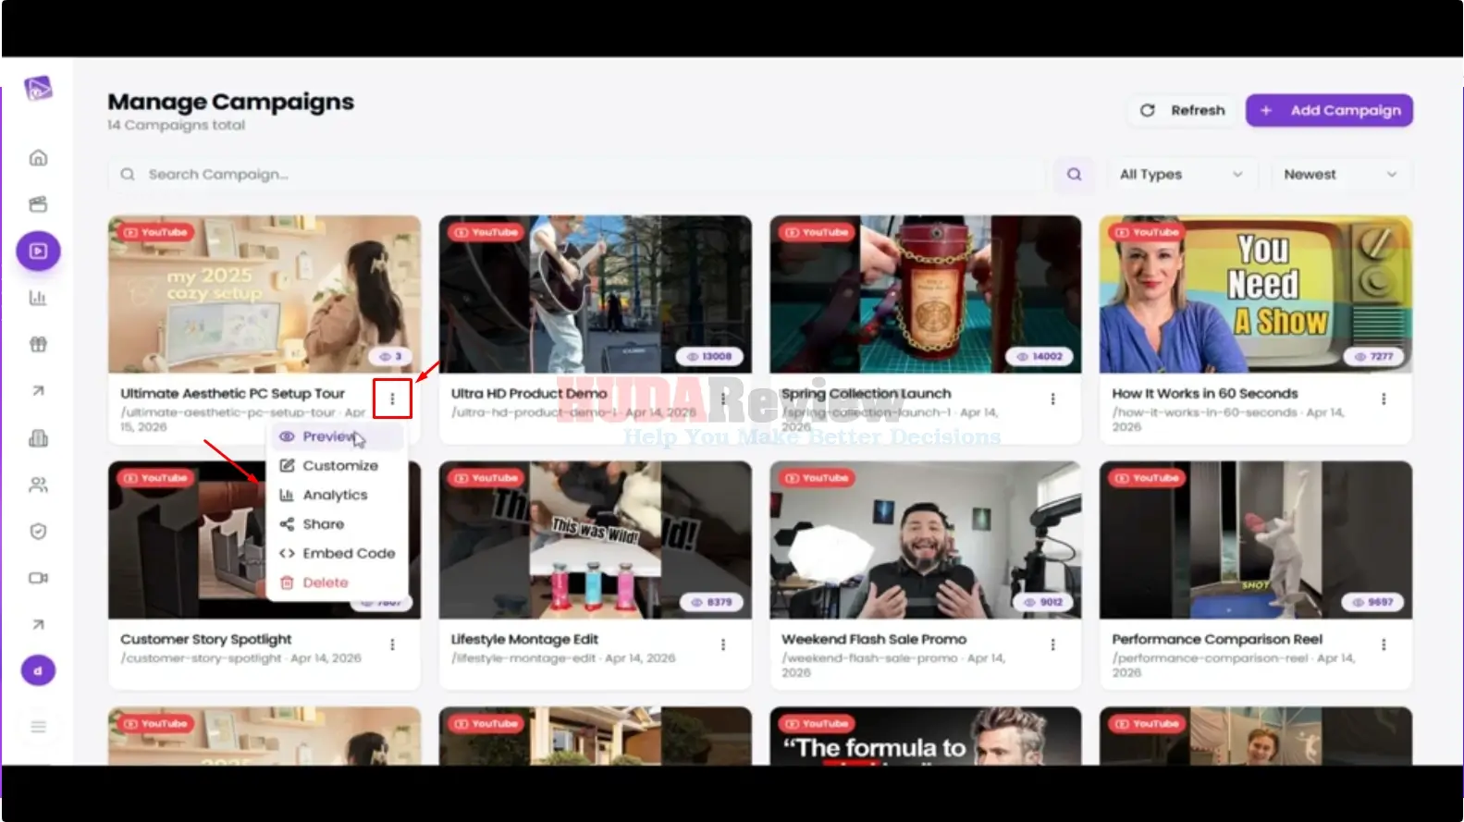
Task: Open the Home icon in sidebar
Action: click(38, 158)
